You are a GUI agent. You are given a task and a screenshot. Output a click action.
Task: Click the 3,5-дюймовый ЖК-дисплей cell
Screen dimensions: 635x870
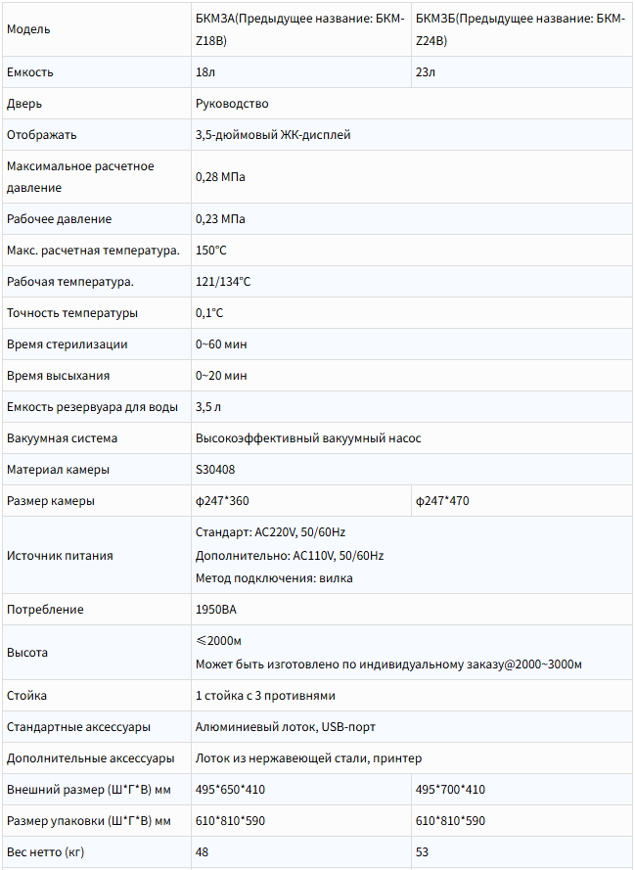[x=412, y=135]
